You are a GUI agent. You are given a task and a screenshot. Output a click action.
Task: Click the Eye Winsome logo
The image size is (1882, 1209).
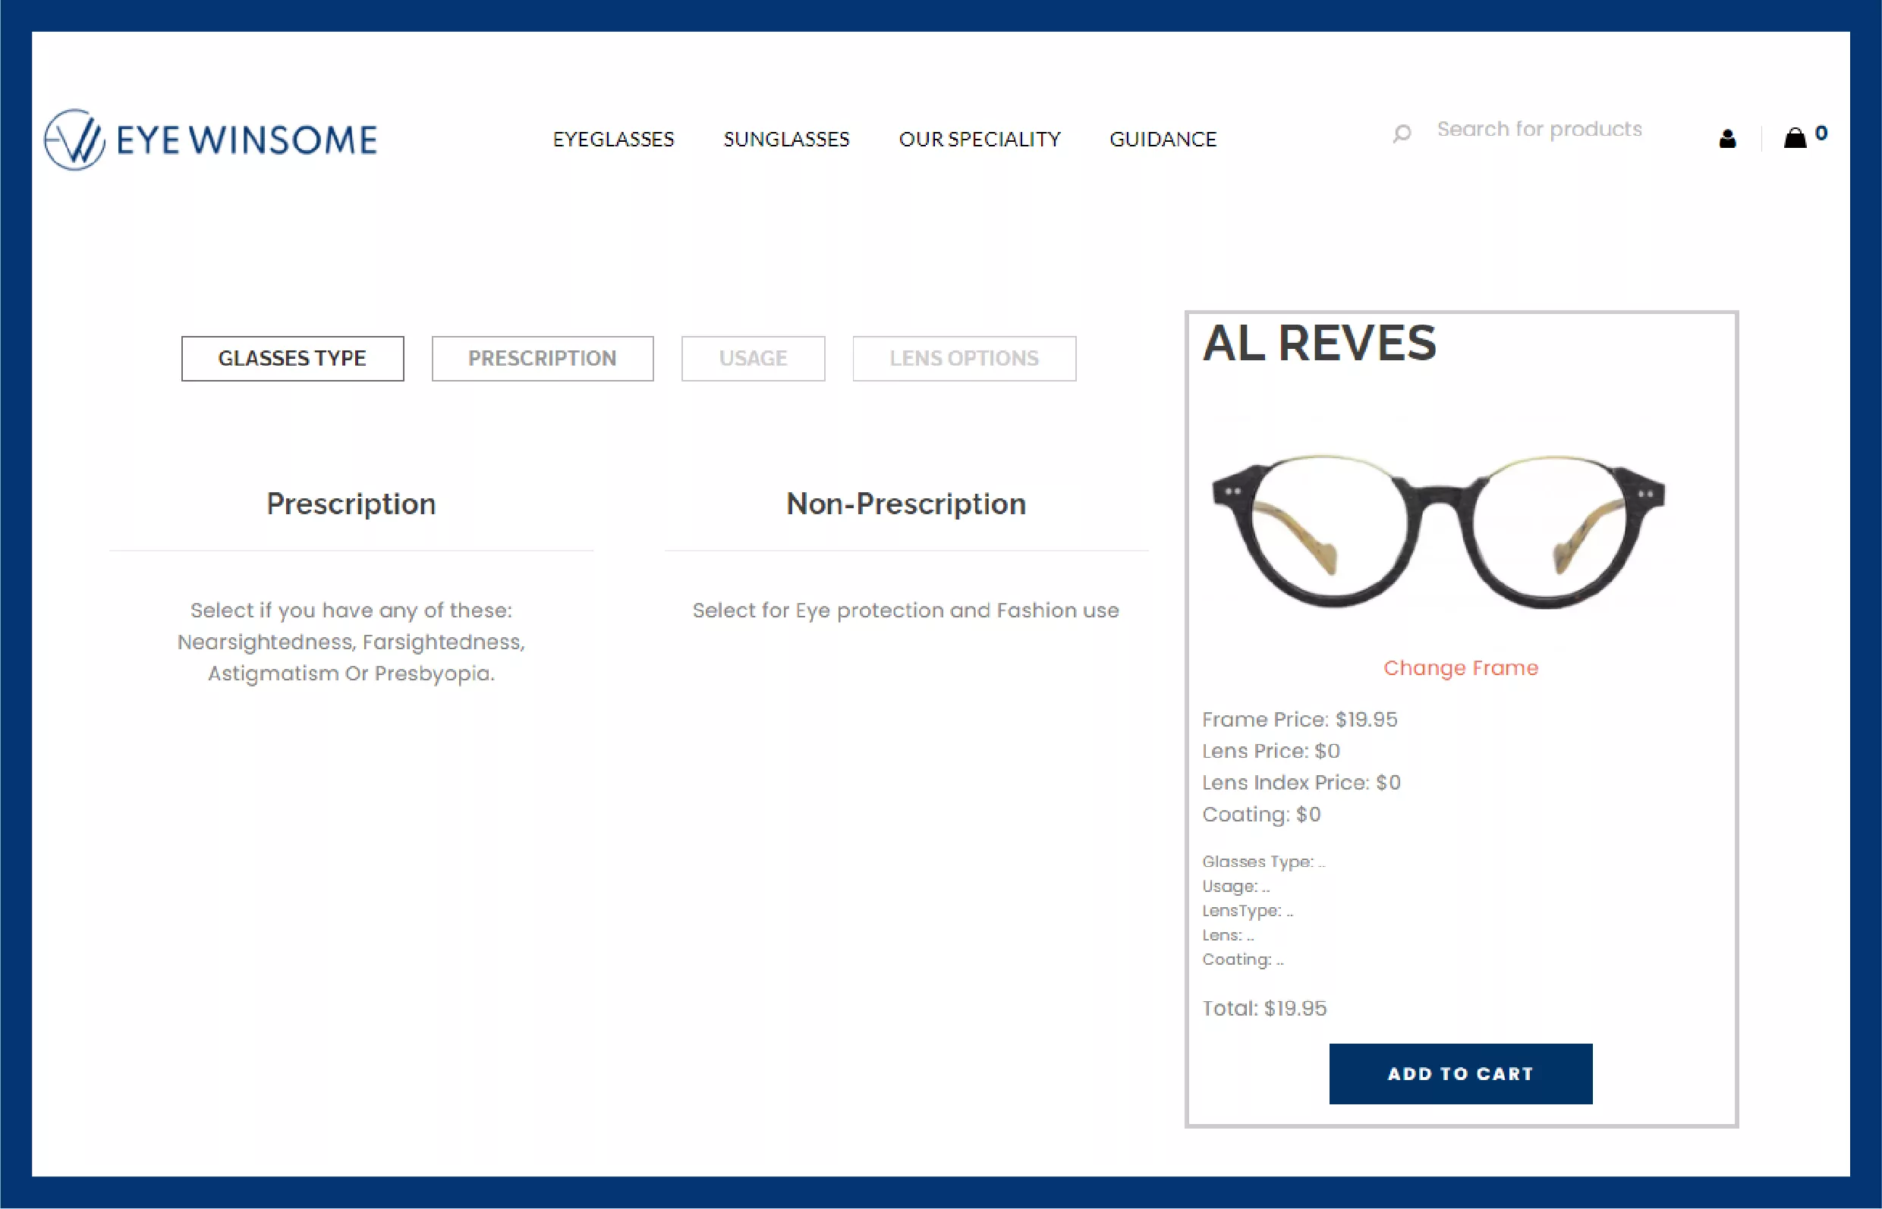pos(210,140)
